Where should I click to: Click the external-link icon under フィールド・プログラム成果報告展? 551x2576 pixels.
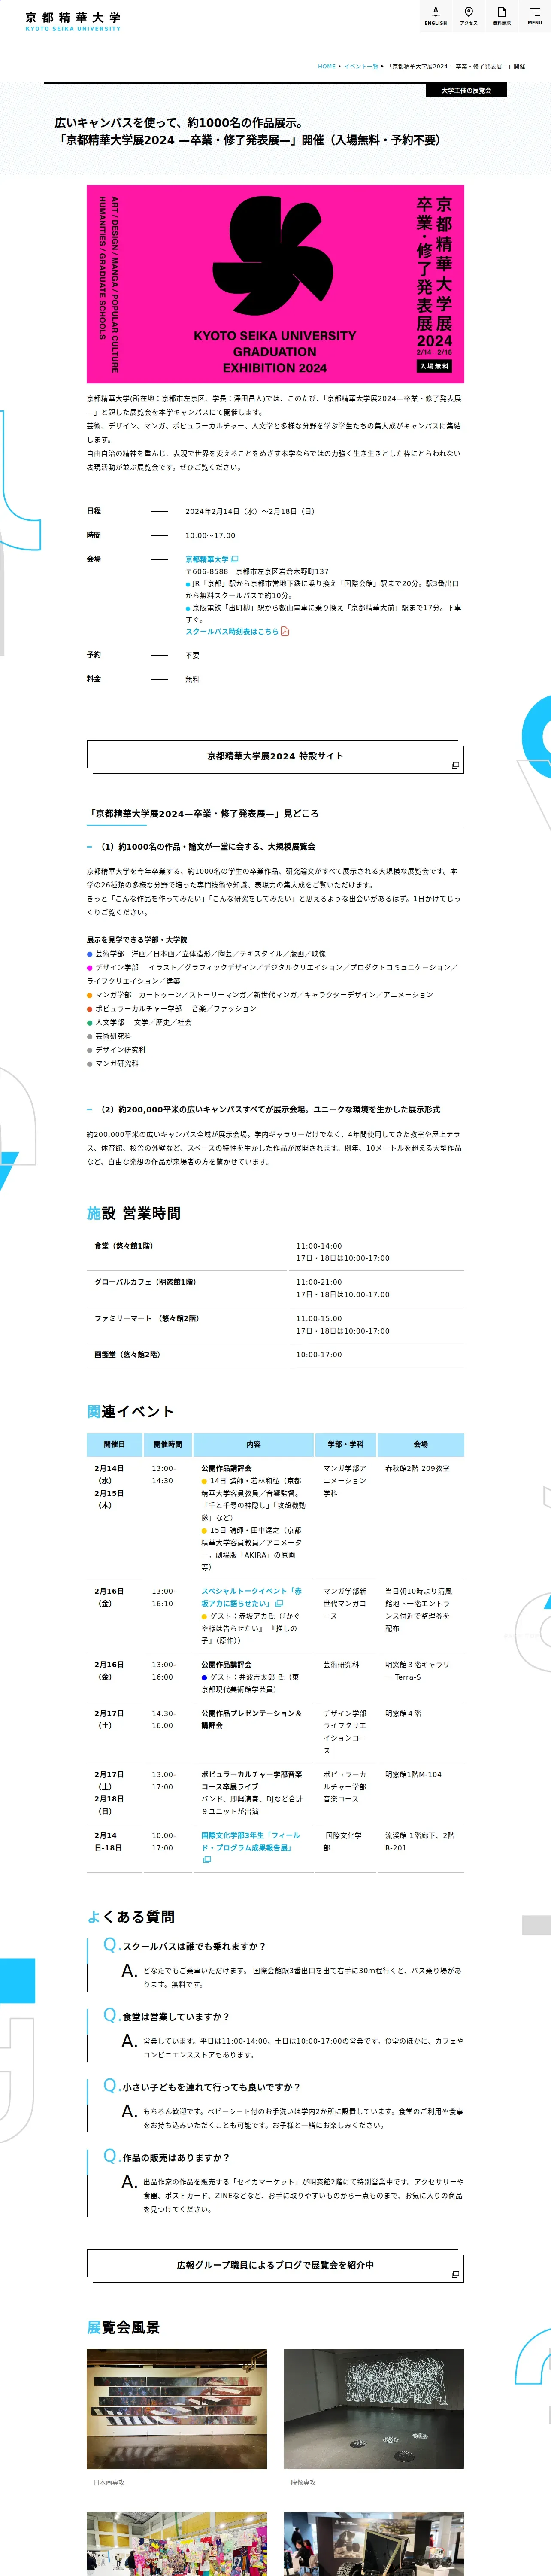point(207,1860)
